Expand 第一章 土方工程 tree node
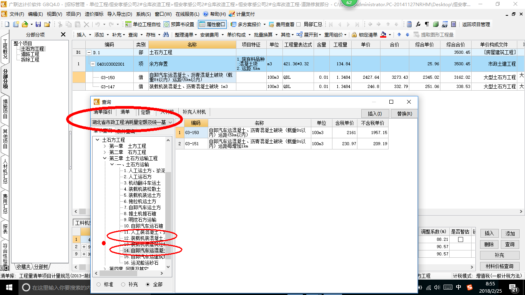Viewport: 525px width, 295px height. click(105, 146)
